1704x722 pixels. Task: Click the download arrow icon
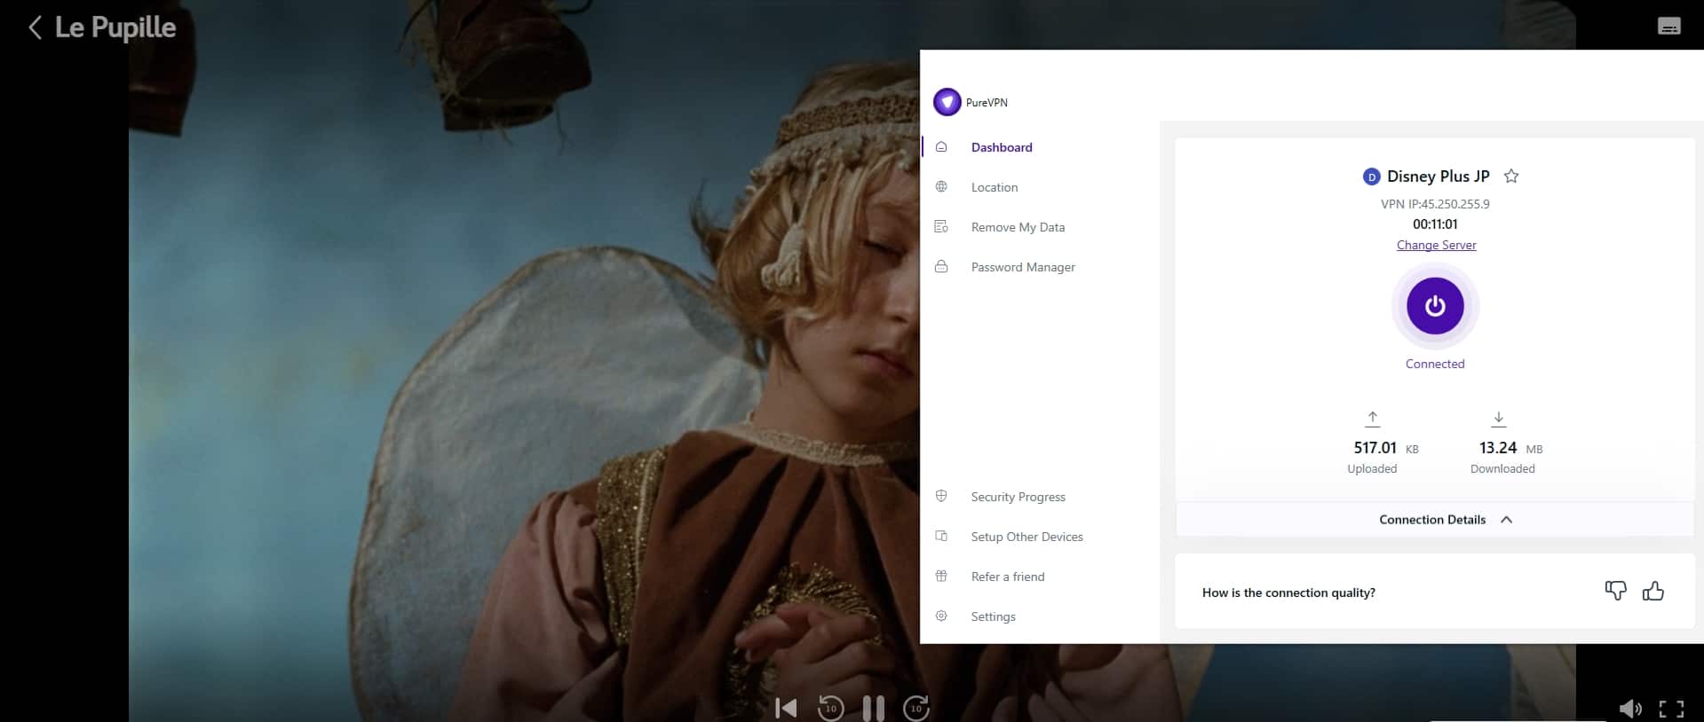tap(1499, 418)
